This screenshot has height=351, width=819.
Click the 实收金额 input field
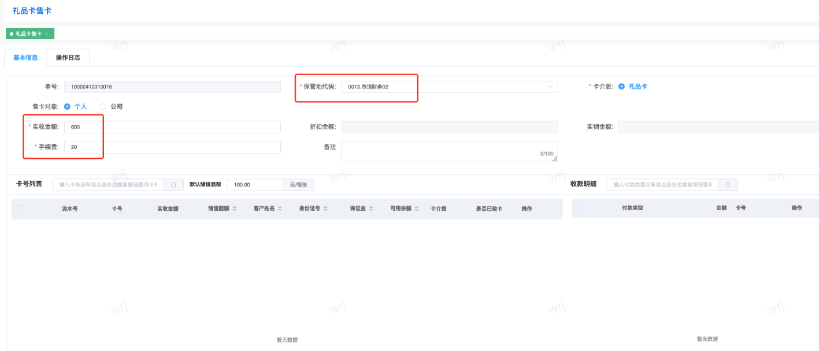[x=172, y=127]
